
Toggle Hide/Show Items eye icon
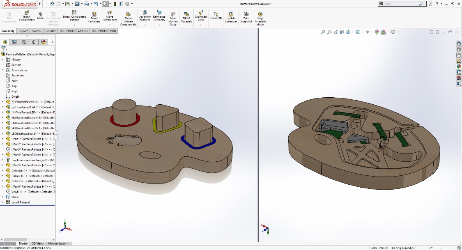click(x=367, y=32)
